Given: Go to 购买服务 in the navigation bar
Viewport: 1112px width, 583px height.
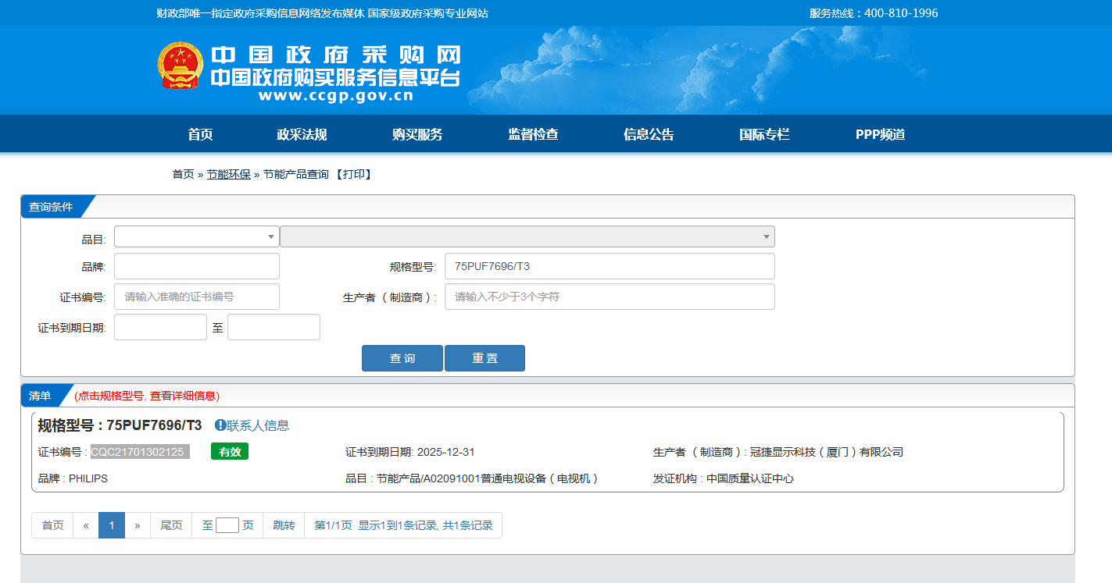Looking at the screenshot, I should click(x=417, y=134).
